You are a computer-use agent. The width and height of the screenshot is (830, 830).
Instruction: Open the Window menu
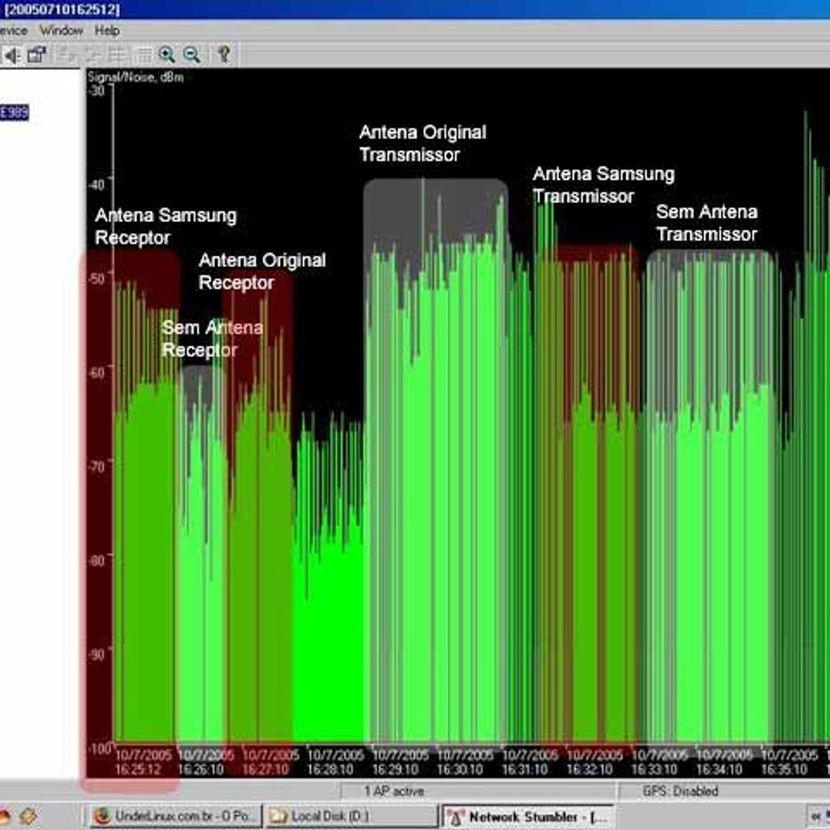click(x=61, y=31)
